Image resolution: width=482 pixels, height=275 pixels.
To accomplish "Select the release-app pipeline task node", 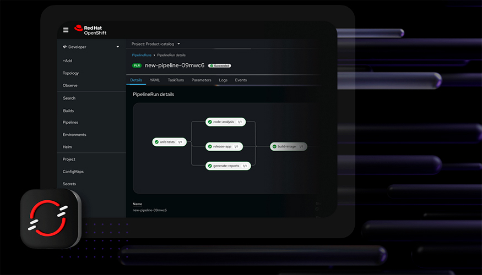I will point(224,146).
